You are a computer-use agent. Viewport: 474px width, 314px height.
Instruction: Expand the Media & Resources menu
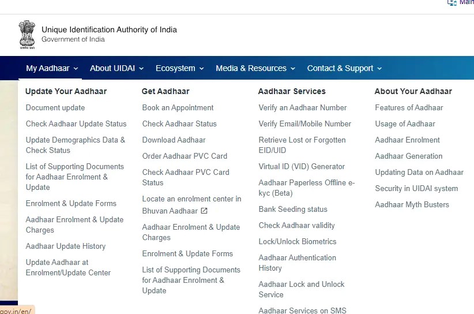click(x=255, y=68)
